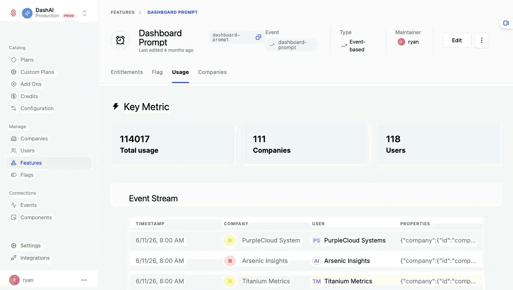Click the PS user avatar badge
This screenshot has width=513, height=290.
(x=317, y=241)
